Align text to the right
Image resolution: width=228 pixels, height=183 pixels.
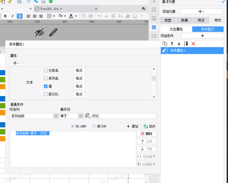click(x=41, y=16)
